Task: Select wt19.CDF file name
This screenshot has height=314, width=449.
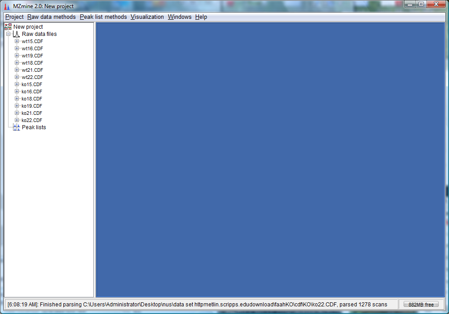Action: click(32, 56)
